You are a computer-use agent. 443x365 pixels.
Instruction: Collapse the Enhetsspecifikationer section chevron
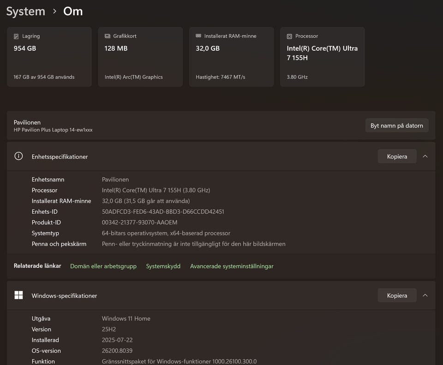click(x=425, y=156)
